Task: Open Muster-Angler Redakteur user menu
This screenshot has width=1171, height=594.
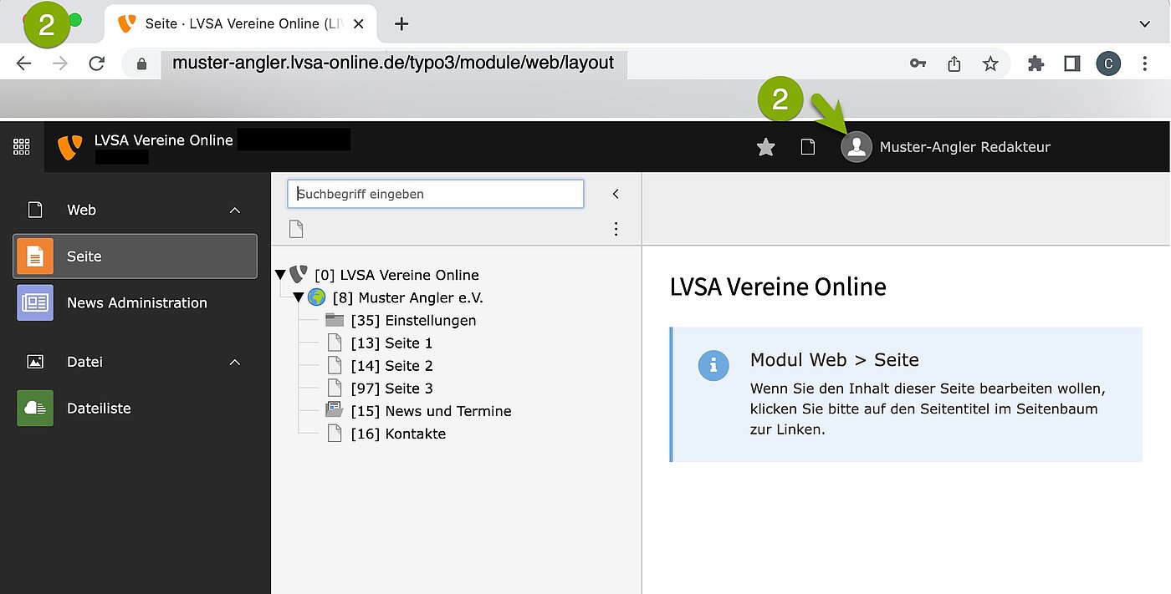Action: 964,147
